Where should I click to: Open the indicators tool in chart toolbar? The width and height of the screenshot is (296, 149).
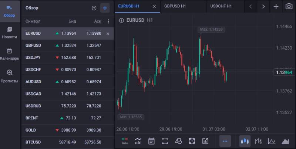(138, 141)
